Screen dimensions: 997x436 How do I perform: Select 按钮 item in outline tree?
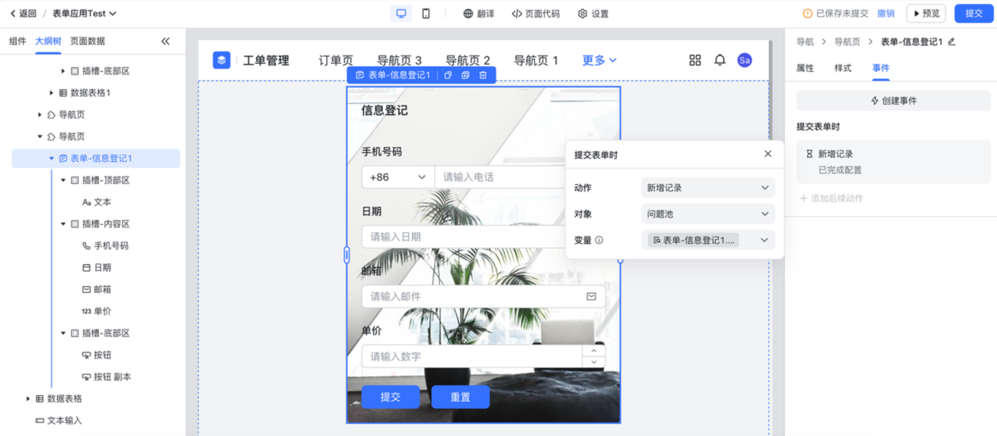point(97,355)
